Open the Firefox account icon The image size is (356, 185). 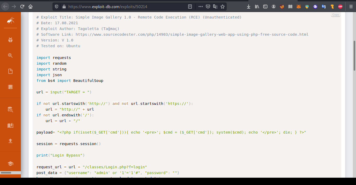coord(274,7)
